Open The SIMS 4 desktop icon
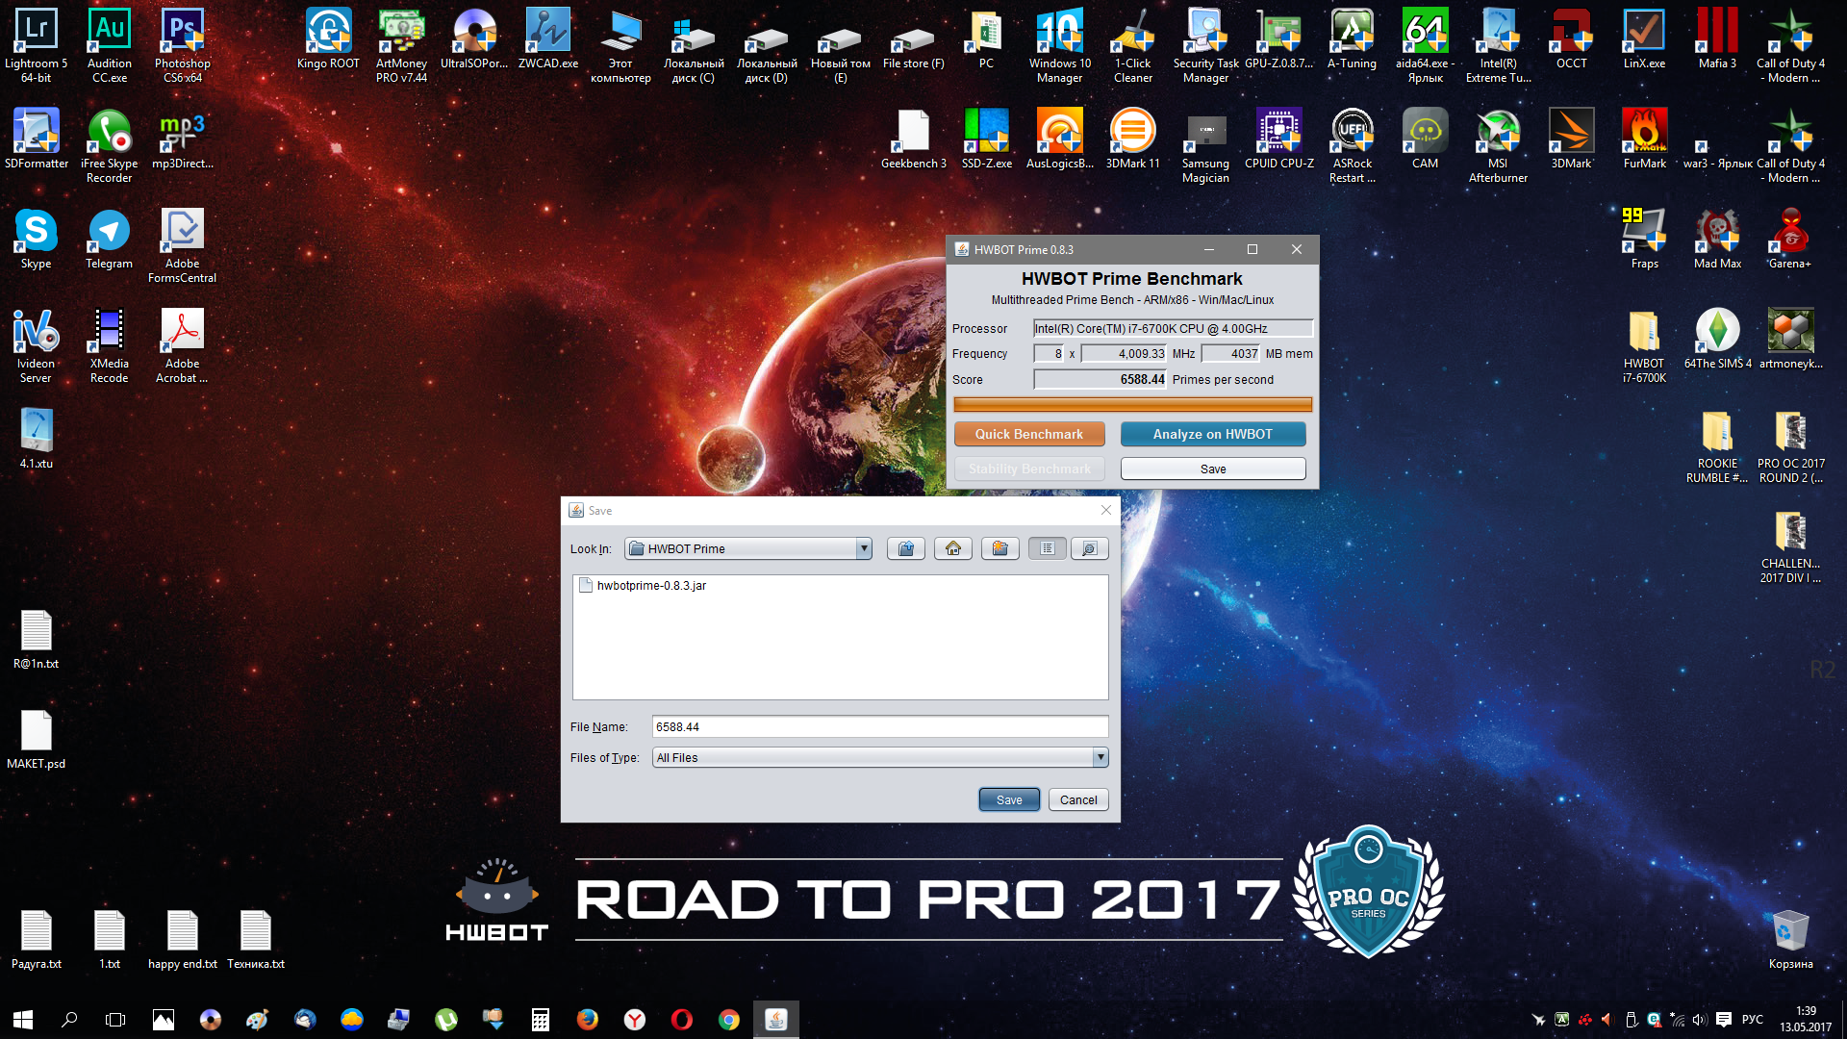Screen dimensions: 1847x1039 [1718, 339]
